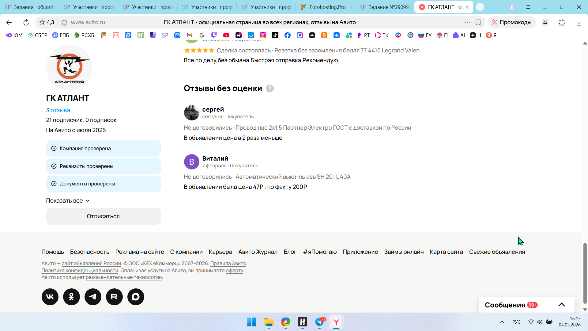Image resolution: width=588 pixels, height=331 pixels.
Task: Open Avito's Odnoklassniki footer icon
Action: click(x=71, y=297)
